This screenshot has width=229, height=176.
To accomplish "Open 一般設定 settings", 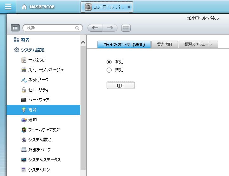I will pos(36,60).
